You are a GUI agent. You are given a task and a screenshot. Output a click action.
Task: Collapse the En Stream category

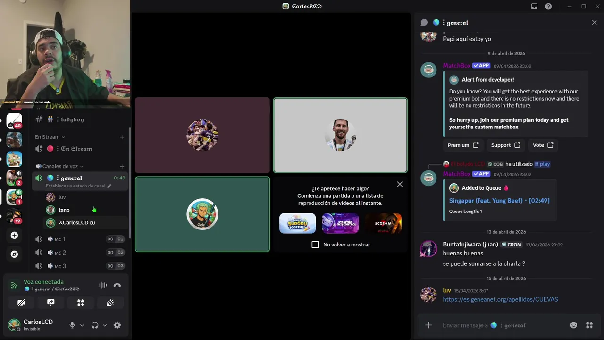50,137
